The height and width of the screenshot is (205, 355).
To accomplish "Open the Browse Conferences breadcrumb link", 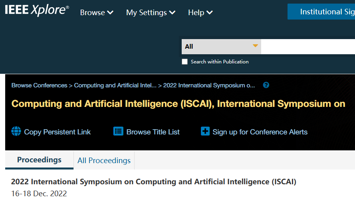I will (39, 85).
